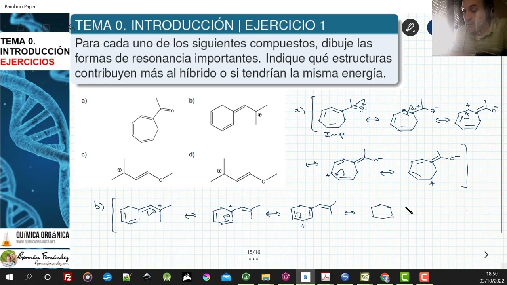
Task: Go to next page with right chevron
Action: (x=486, y=255)
